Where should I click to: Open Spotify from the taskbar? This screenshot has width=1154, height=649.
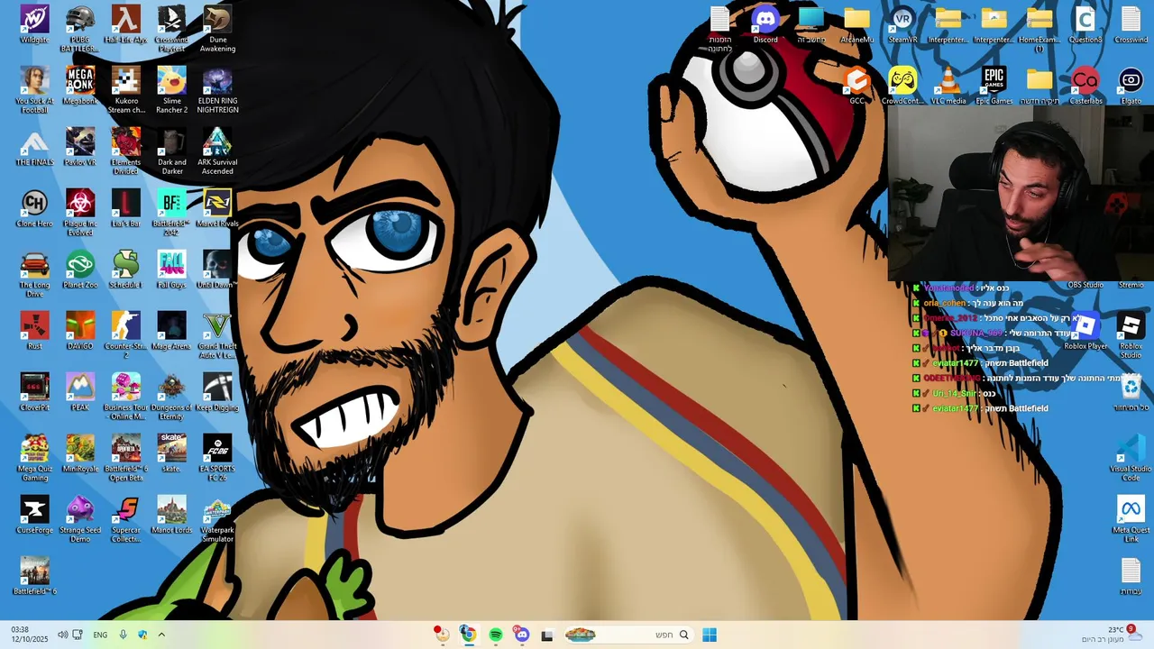coord(495,635)
